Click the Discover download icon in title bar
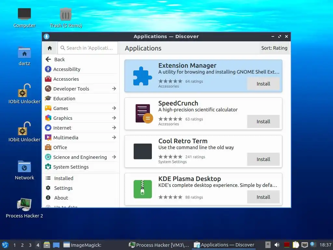 [47, 36]
